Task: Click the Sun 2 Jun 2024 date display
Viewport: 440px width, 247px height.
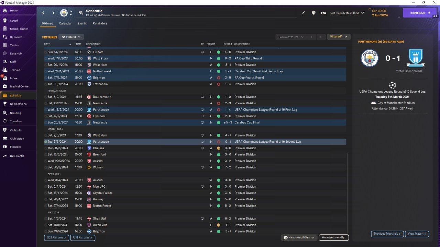Action: [380, 13]
